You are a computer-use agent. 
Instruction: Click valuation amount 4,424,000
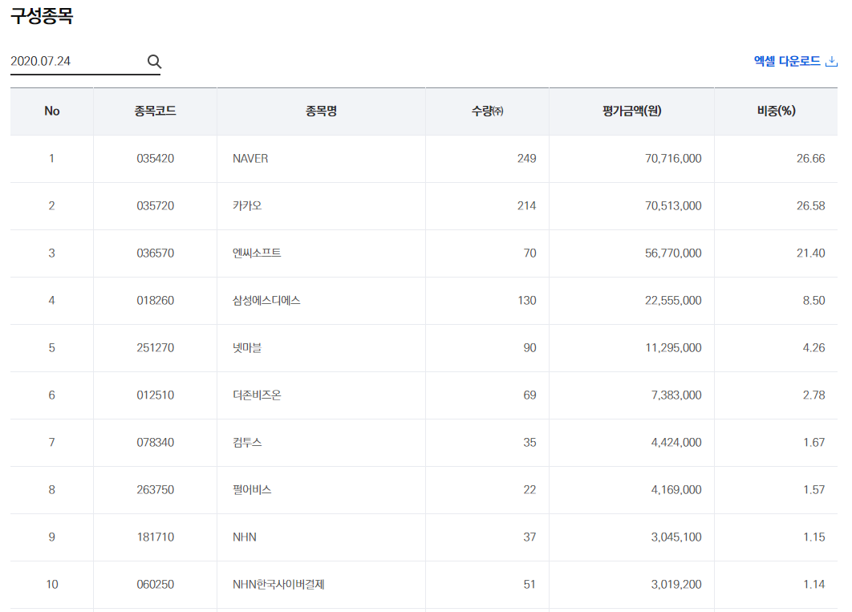(x=676, y=442)
